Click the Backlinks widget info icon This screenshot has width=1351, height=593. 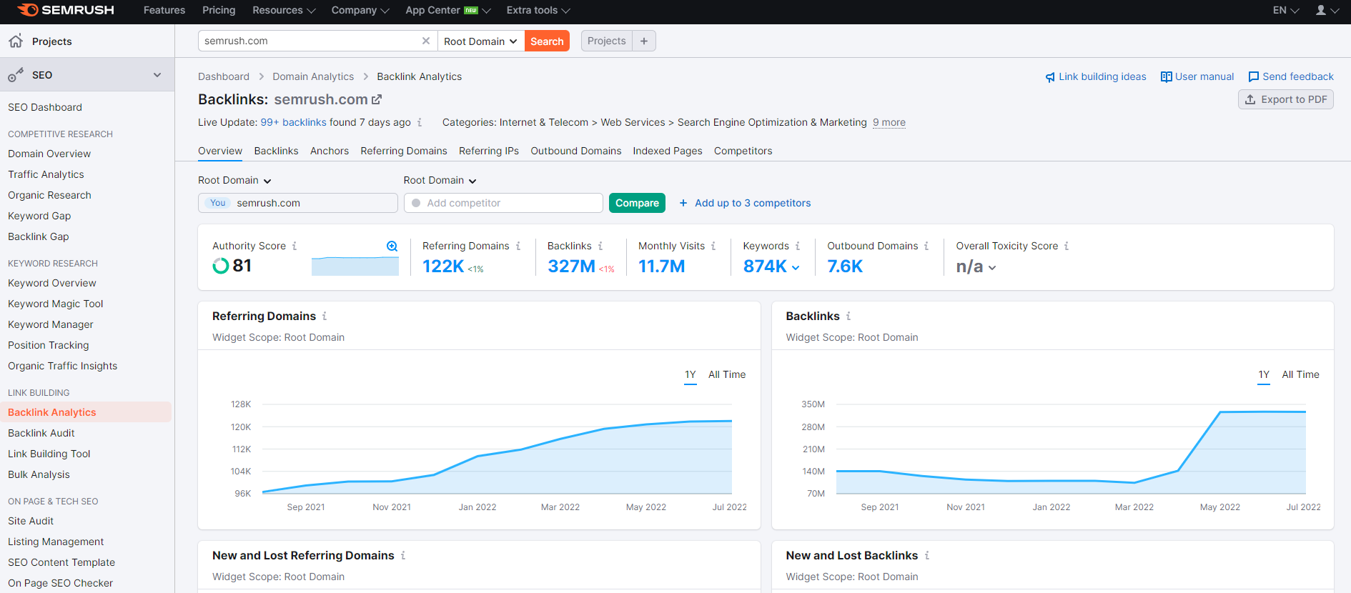tap(848, 316)
